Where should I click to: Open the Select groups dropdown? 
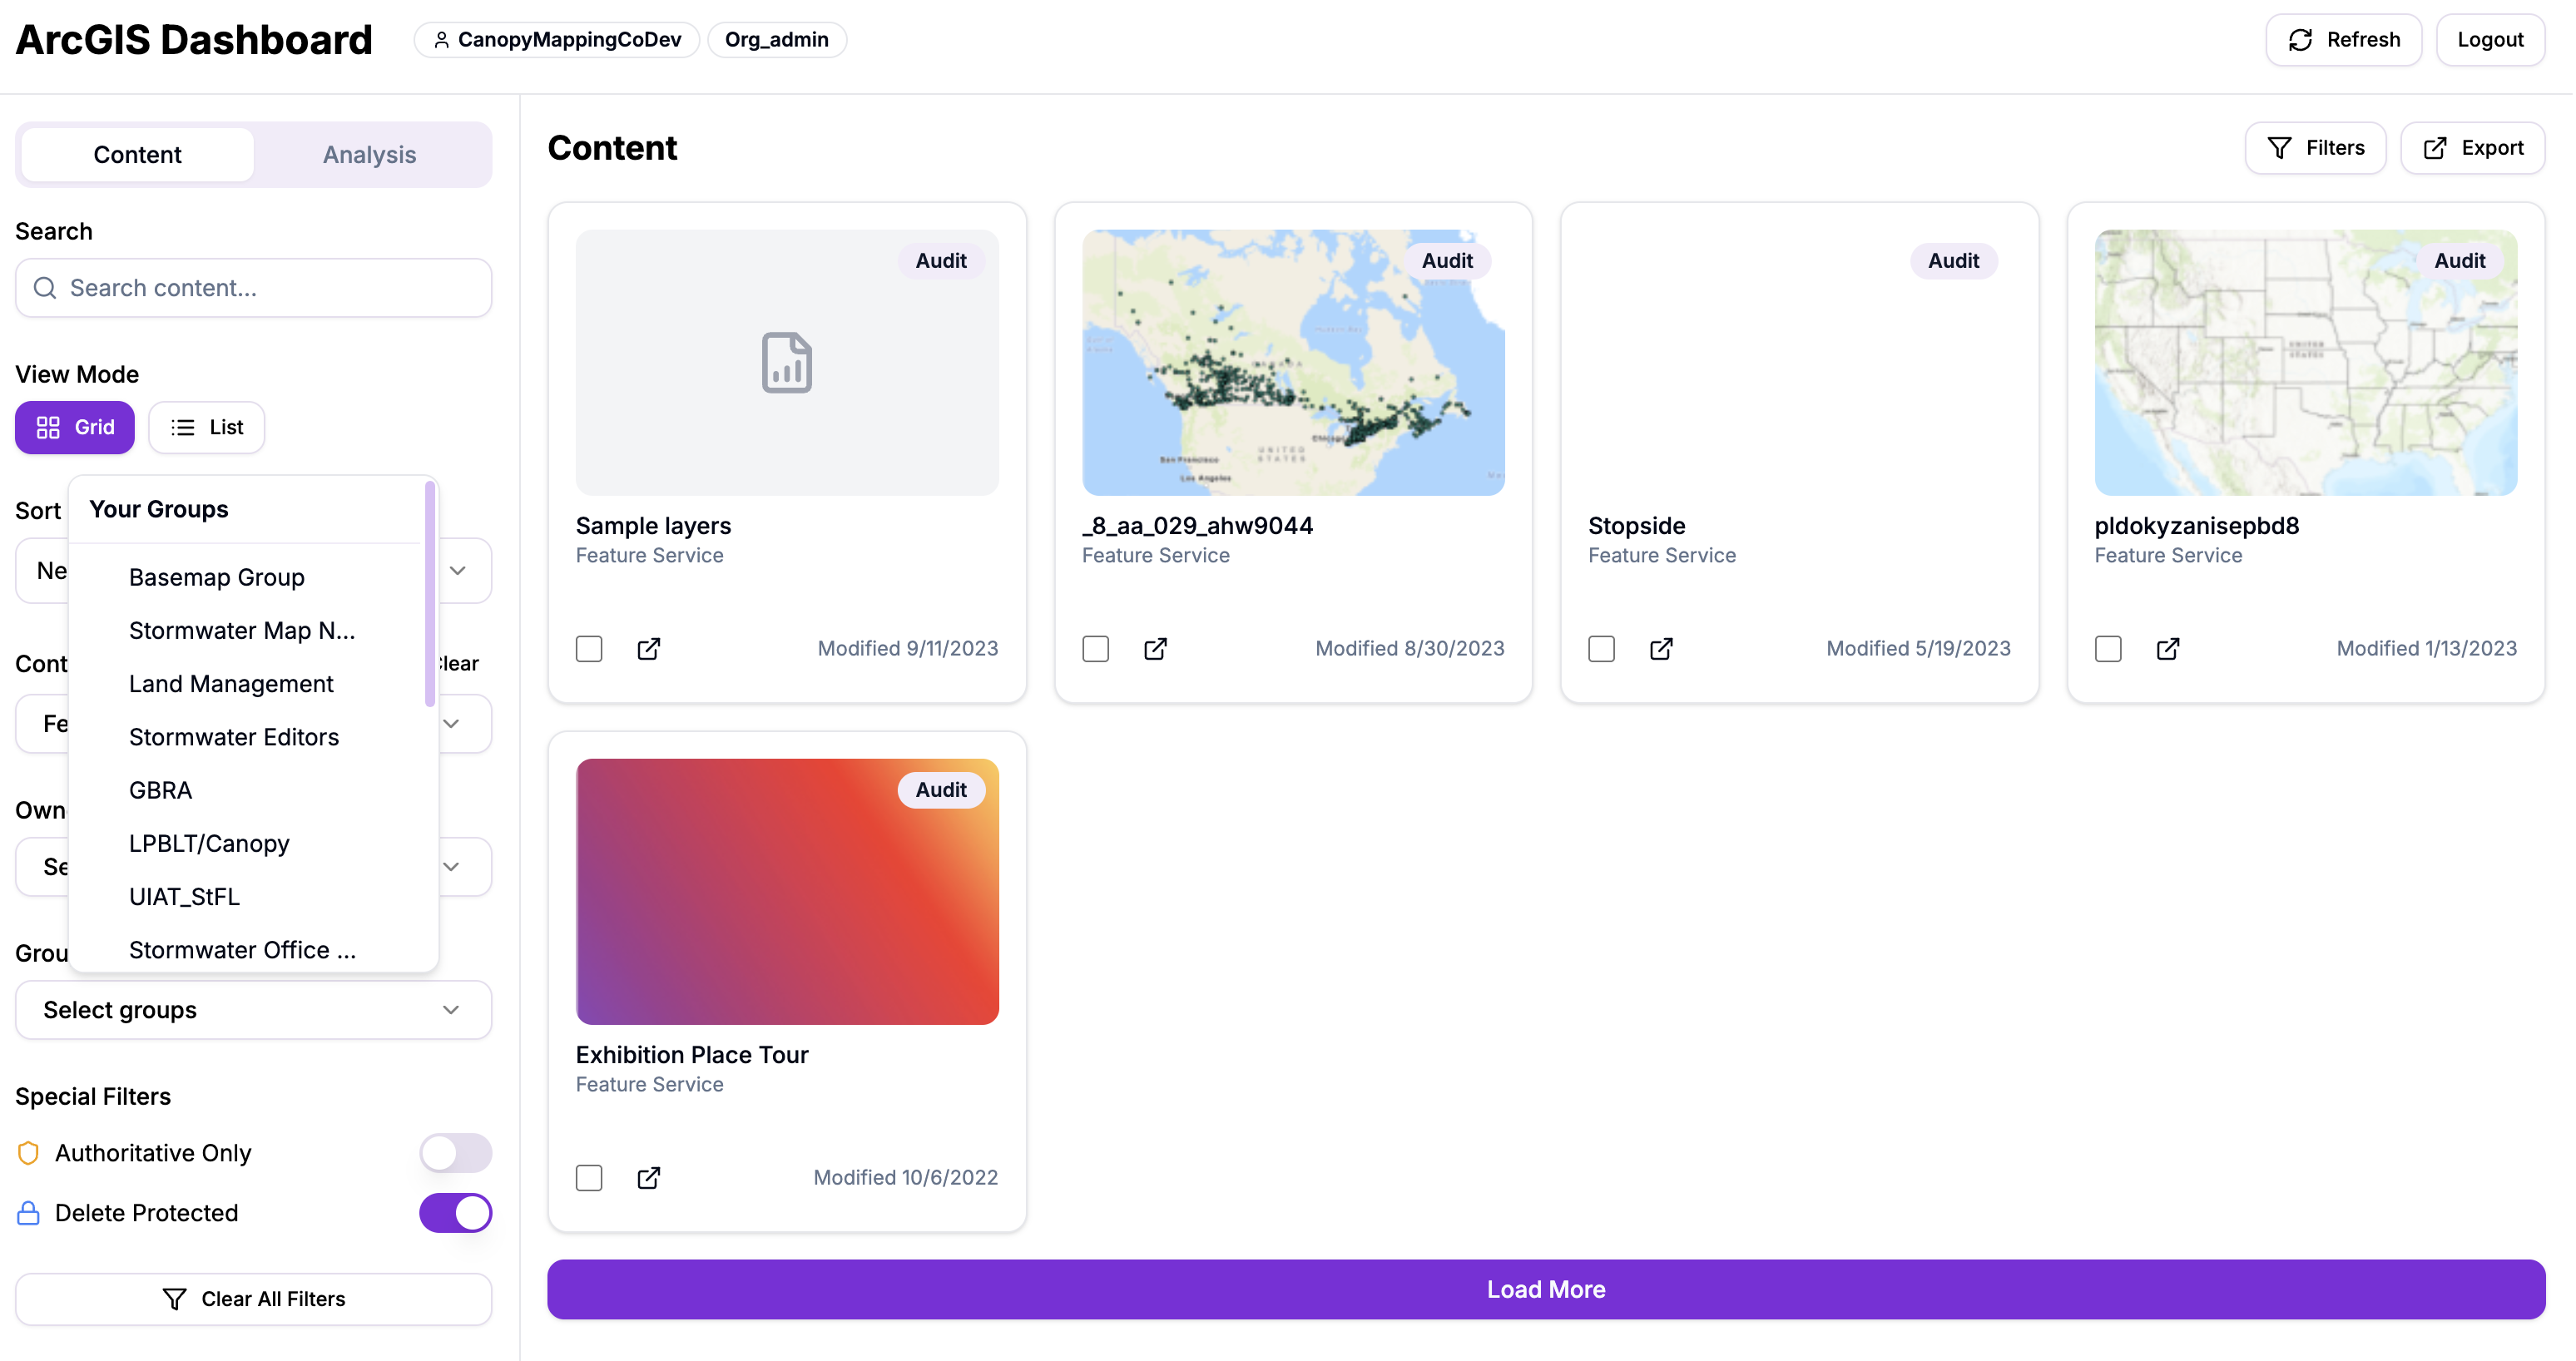[x=253, y=1010]
